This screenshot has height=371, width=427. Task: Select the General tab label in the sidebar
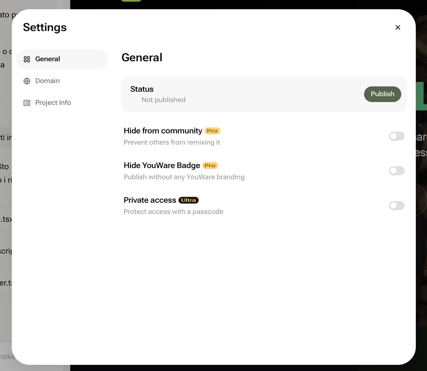click(x=48, y=59)
